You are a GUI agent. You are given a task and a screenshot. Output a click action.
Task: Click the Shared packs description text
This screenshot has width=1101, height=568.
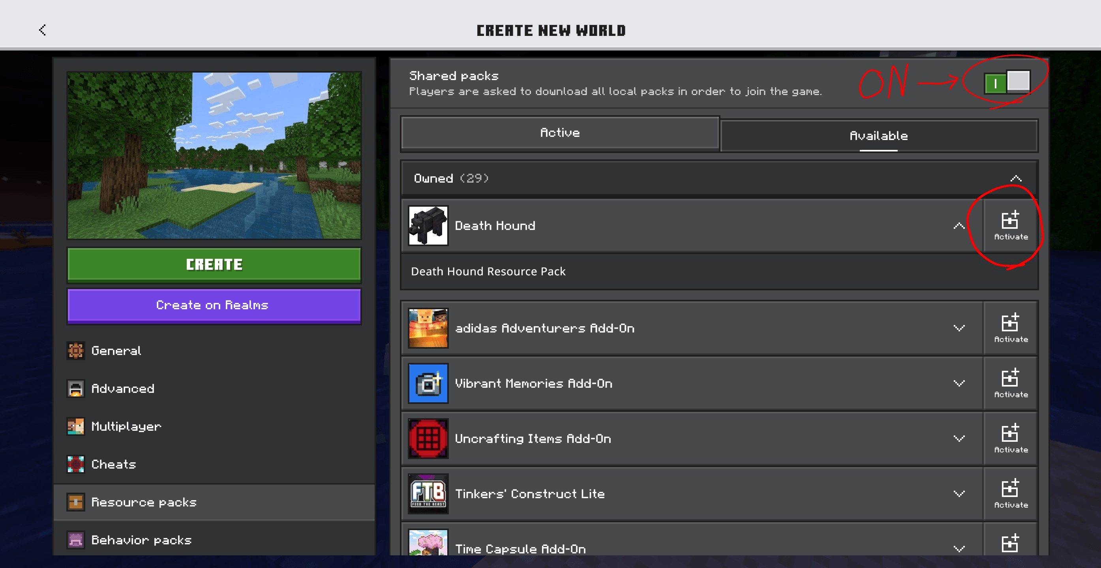tap(615, 92)
